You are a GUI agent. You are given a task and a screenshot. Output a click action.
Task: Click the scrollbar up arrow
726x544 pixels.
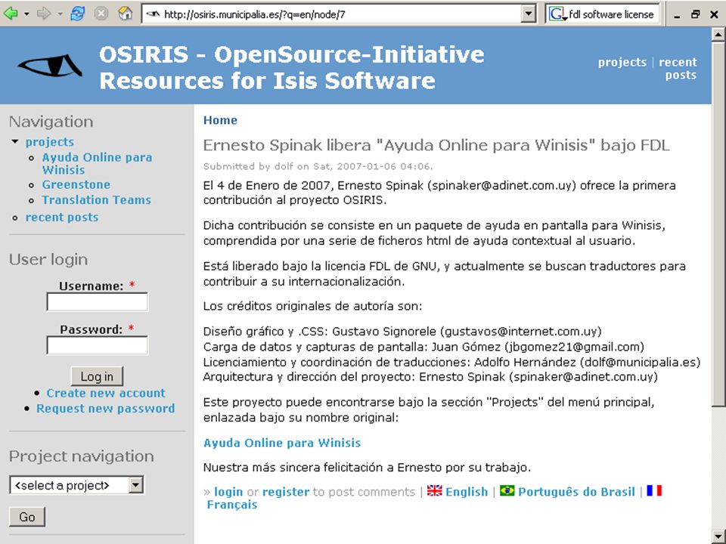[x=718, y=34]
